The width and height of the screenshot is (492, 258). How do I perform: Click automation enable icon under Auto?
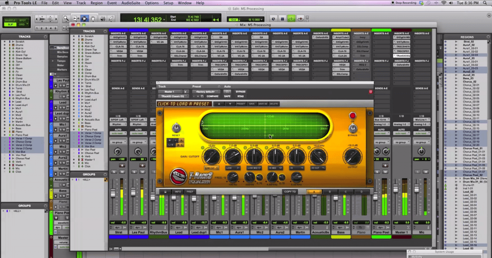[227, 91]
